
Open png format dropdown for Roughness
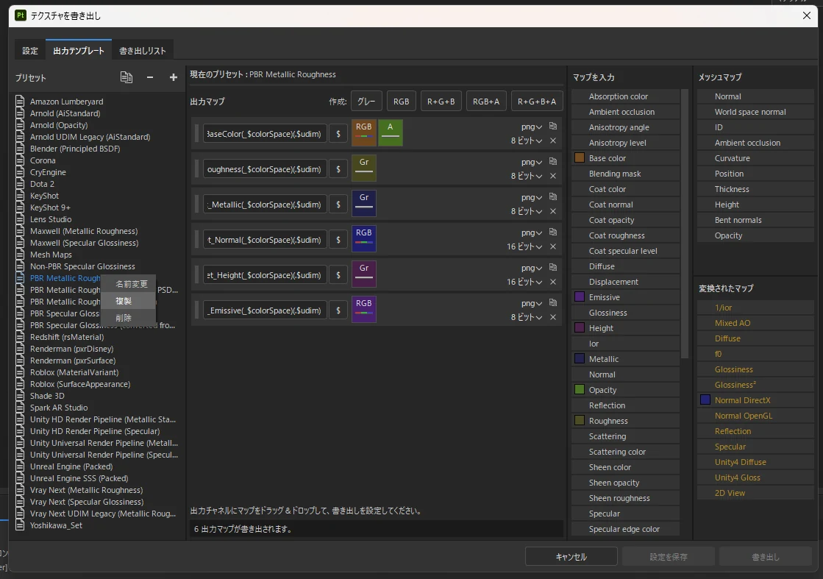[531, 162]
